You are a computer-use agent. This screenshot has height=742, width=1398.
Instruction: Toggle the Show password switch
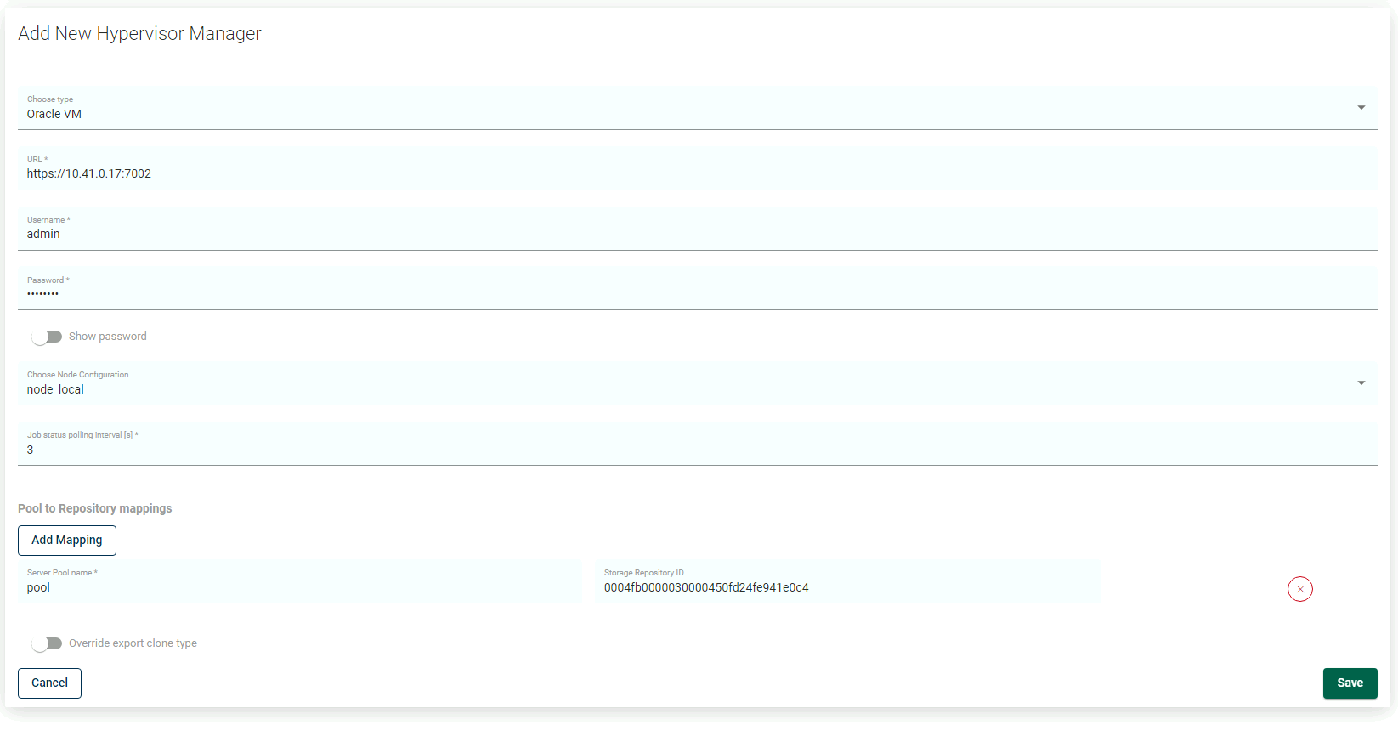(x=47, y=337)
